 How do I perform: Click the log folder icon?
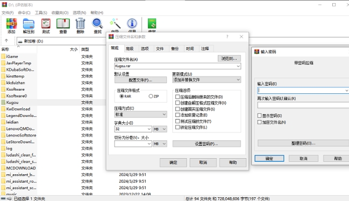pyautogui.click(x=3, y=148)
